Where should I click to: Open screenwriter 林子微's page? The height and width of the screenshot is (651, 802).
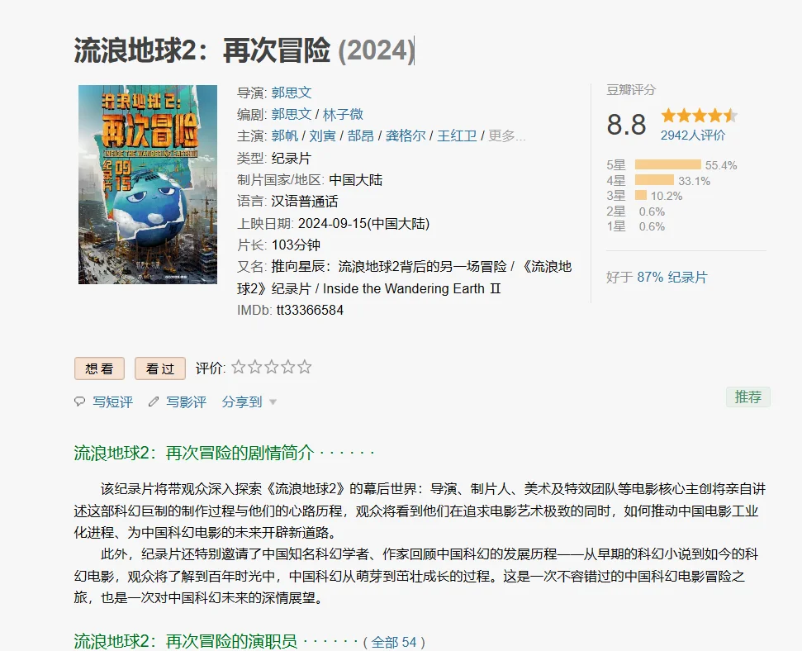pyautogui.click(x=344, y=114)
